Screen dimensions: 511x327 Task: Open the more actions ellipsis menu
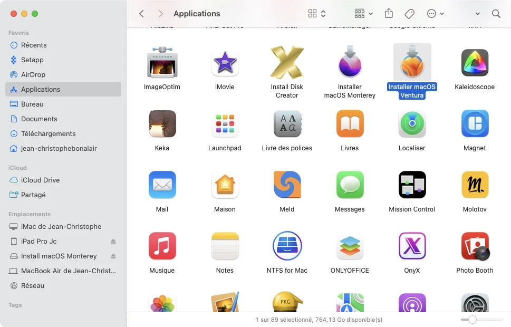click(x=433, y=13)
